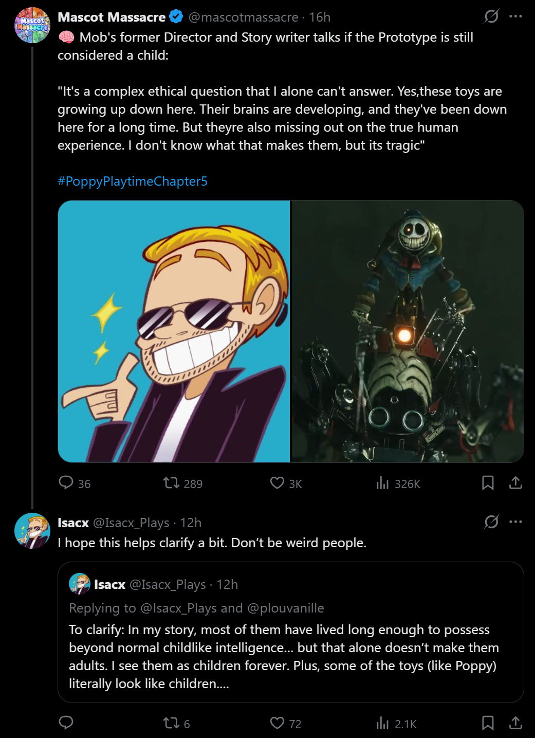535x738 pixels.
Task: View analytics for the 326K views post
Action: 382,483
